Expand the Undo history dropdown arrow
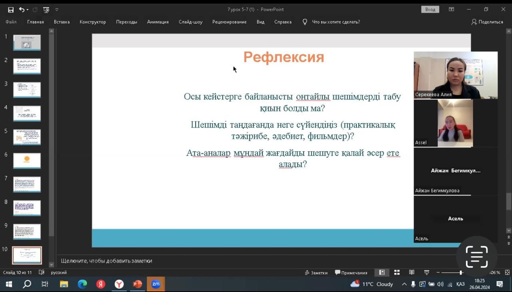Image resolution: width=512 pixels, height=292 pixels. coord(27,10)
